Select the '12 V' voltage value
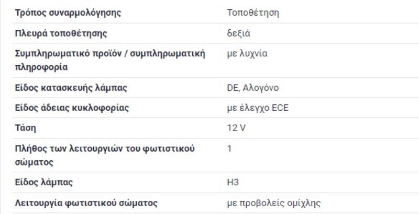This screenshot has width=419, height=214. click(x=236, y=128)
